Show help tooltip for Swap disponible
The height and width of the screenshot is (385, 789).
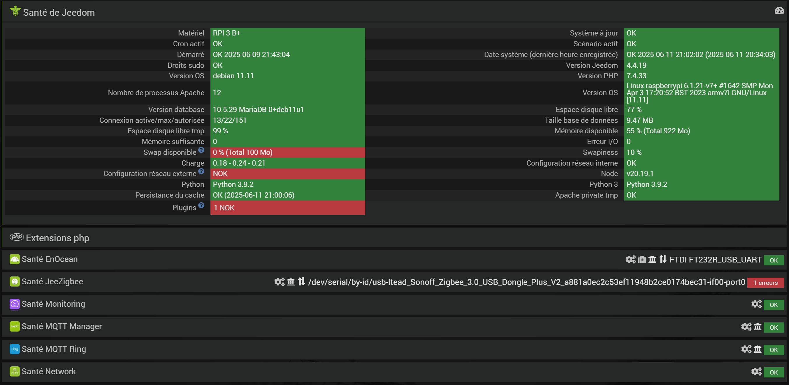tap(201, 150)
